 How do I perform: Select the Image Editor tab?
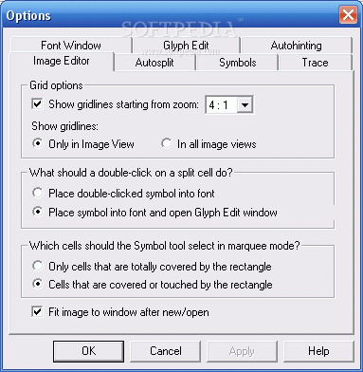[x=62, y=61]
